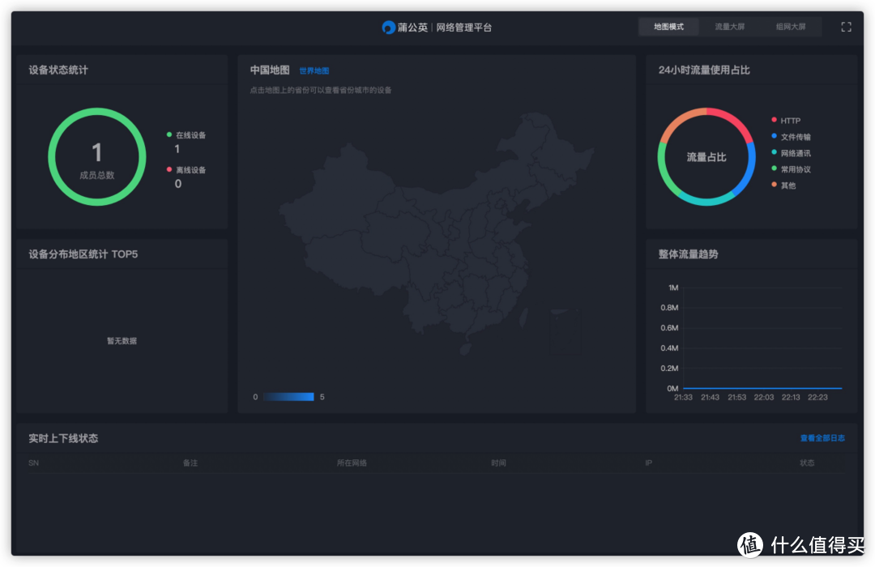Enter fullscreen with the expand icon
875x567 pixels.
tap(846, 27)
